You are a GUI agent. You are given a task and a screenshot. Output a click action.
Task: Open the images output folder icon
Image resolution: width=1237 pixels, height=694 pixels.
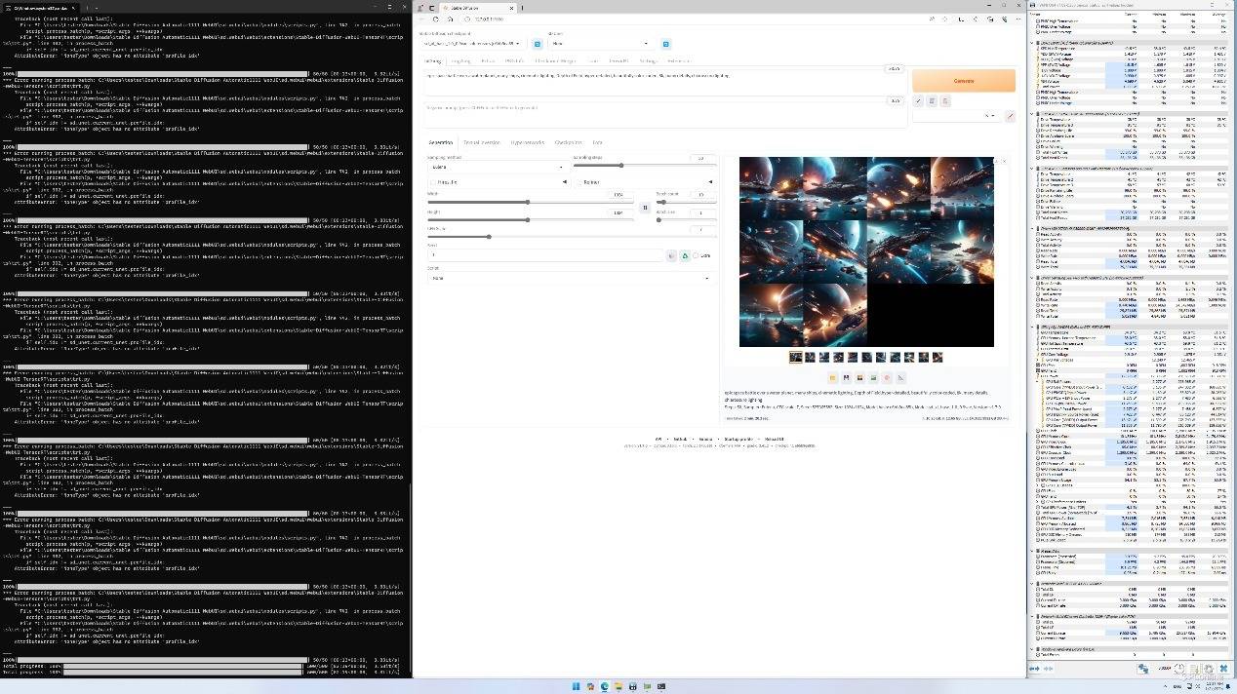click(x=832, y=377)
